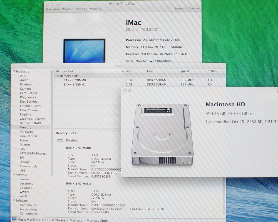Collapse the Hardware section in the sidebar
Screen dimensions: 278x222
coord(14,71)
